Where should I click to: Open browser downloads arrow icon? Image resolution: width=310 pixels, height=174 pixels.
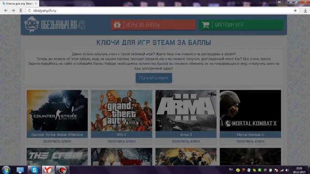pyautogui.click(x=306, y=11)
